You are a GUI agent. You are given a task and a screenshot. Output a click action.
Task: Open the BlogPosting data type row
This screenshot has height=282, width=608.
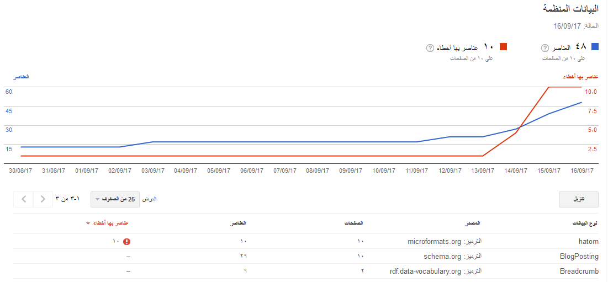tap(579, 257)
